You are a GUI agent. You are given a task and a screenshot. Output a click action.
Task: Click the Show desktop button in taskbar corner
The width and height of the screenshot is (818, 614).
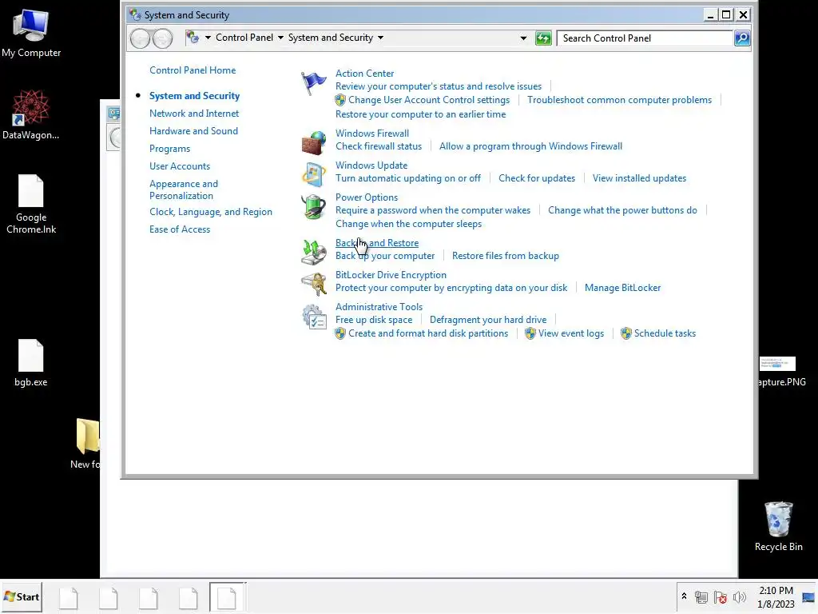pos(808,596)
